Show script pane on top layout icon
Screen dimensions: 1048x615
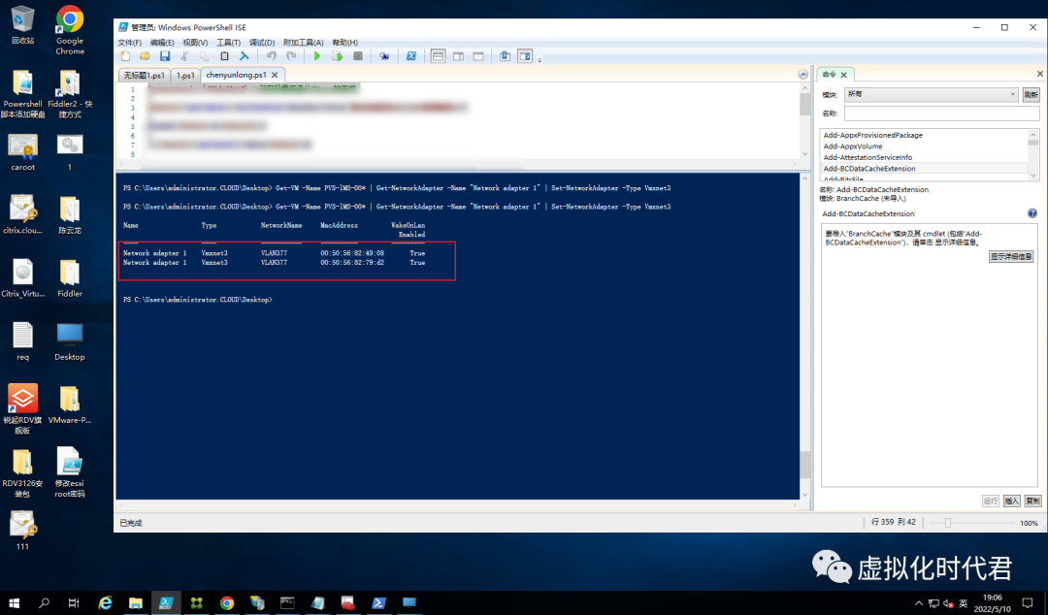tap(438, 57)
